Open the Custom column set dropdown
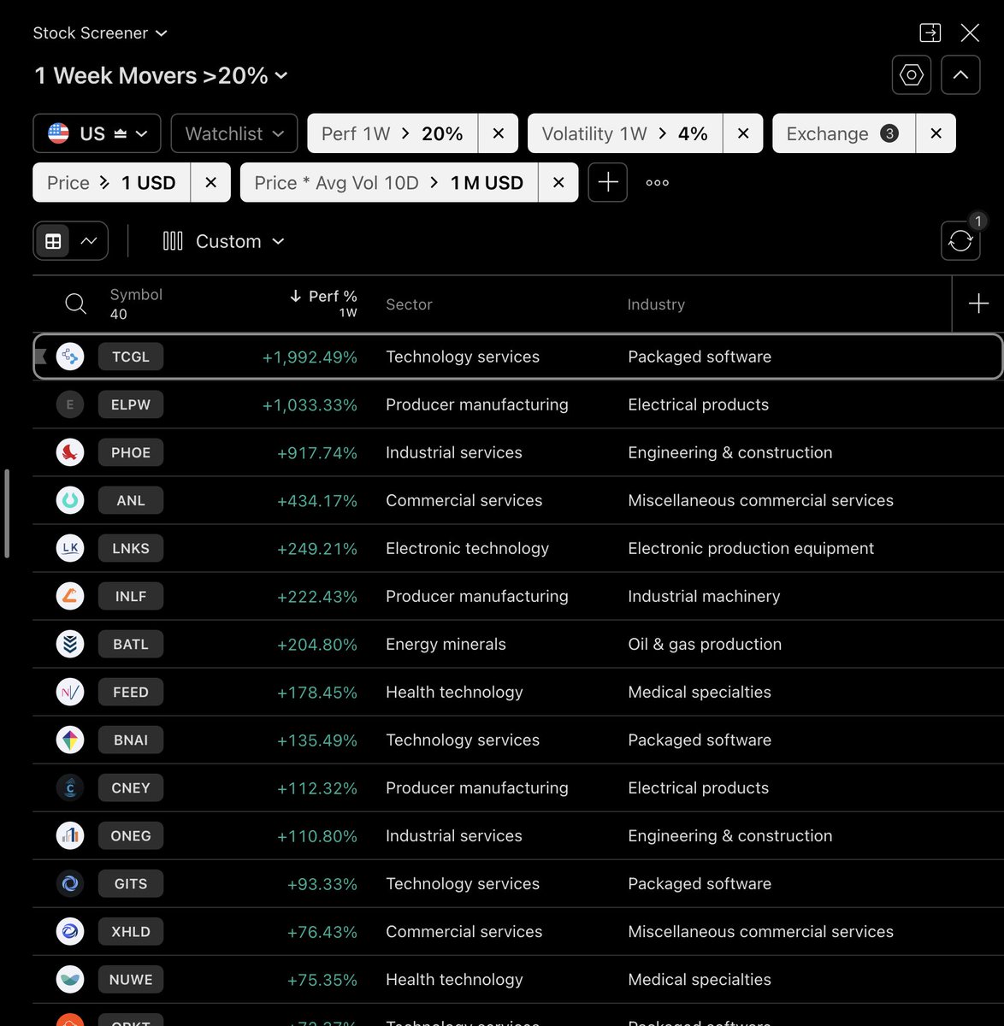1004x1026 pixels. click(223, 241)
